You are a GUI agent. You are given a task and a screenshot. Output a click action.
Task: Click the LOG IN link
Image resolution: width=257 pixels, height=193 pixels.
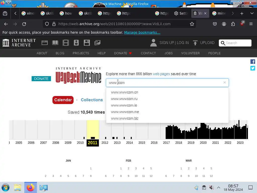[183, 43]
